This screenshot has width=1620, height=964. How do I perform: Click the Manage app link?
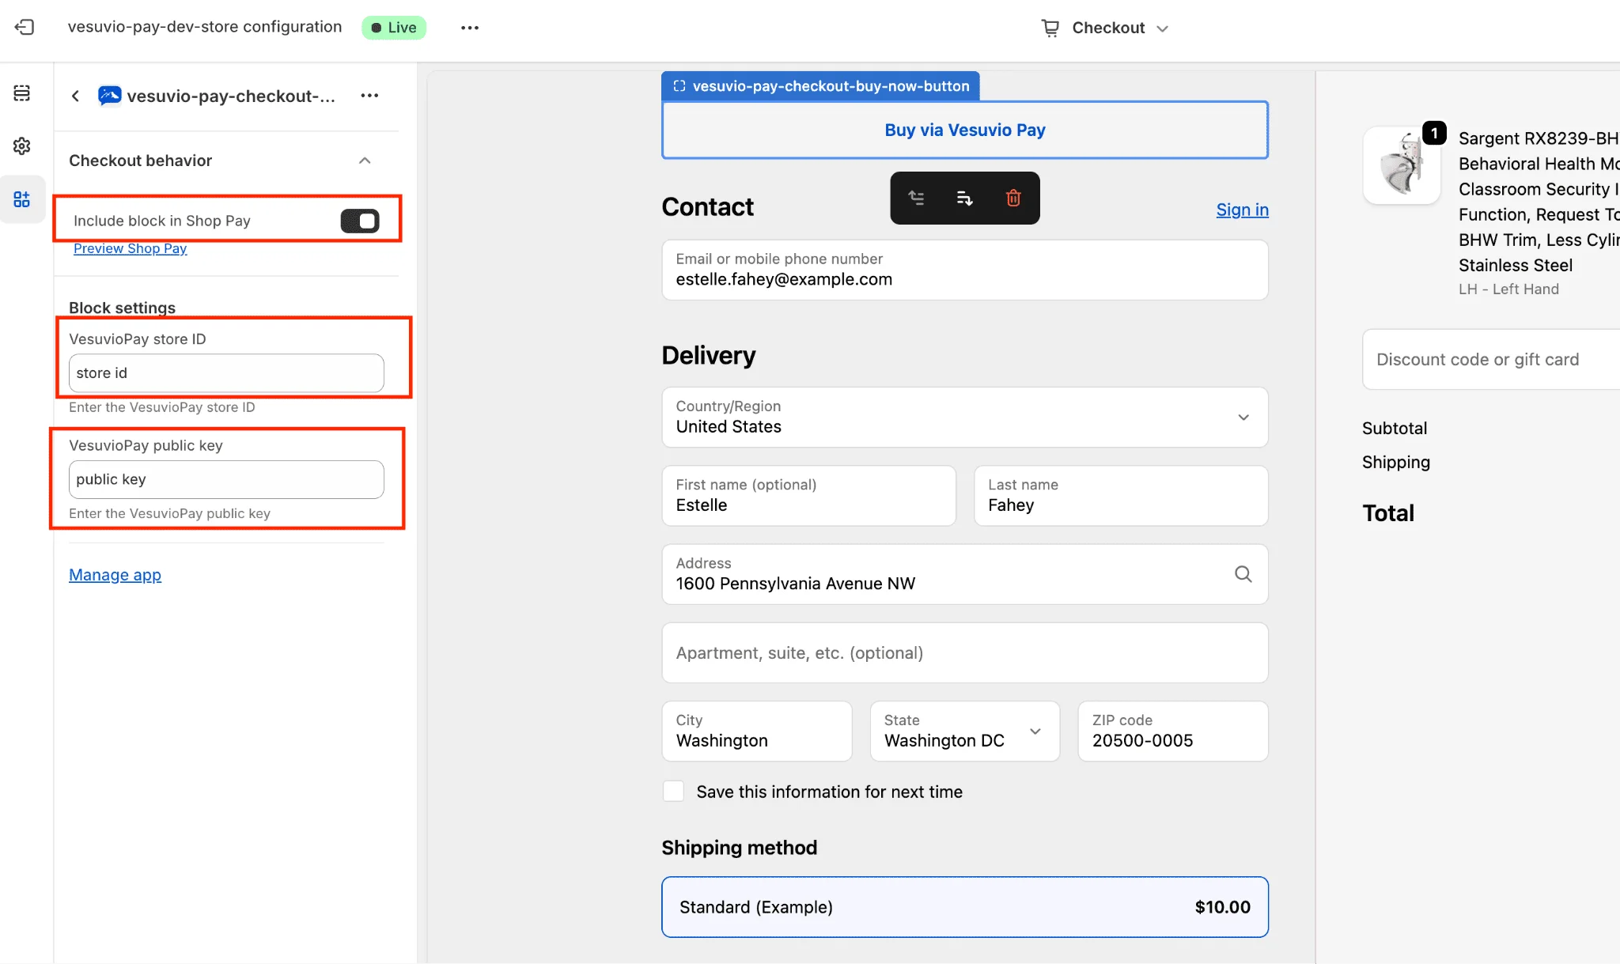point(115,575)
